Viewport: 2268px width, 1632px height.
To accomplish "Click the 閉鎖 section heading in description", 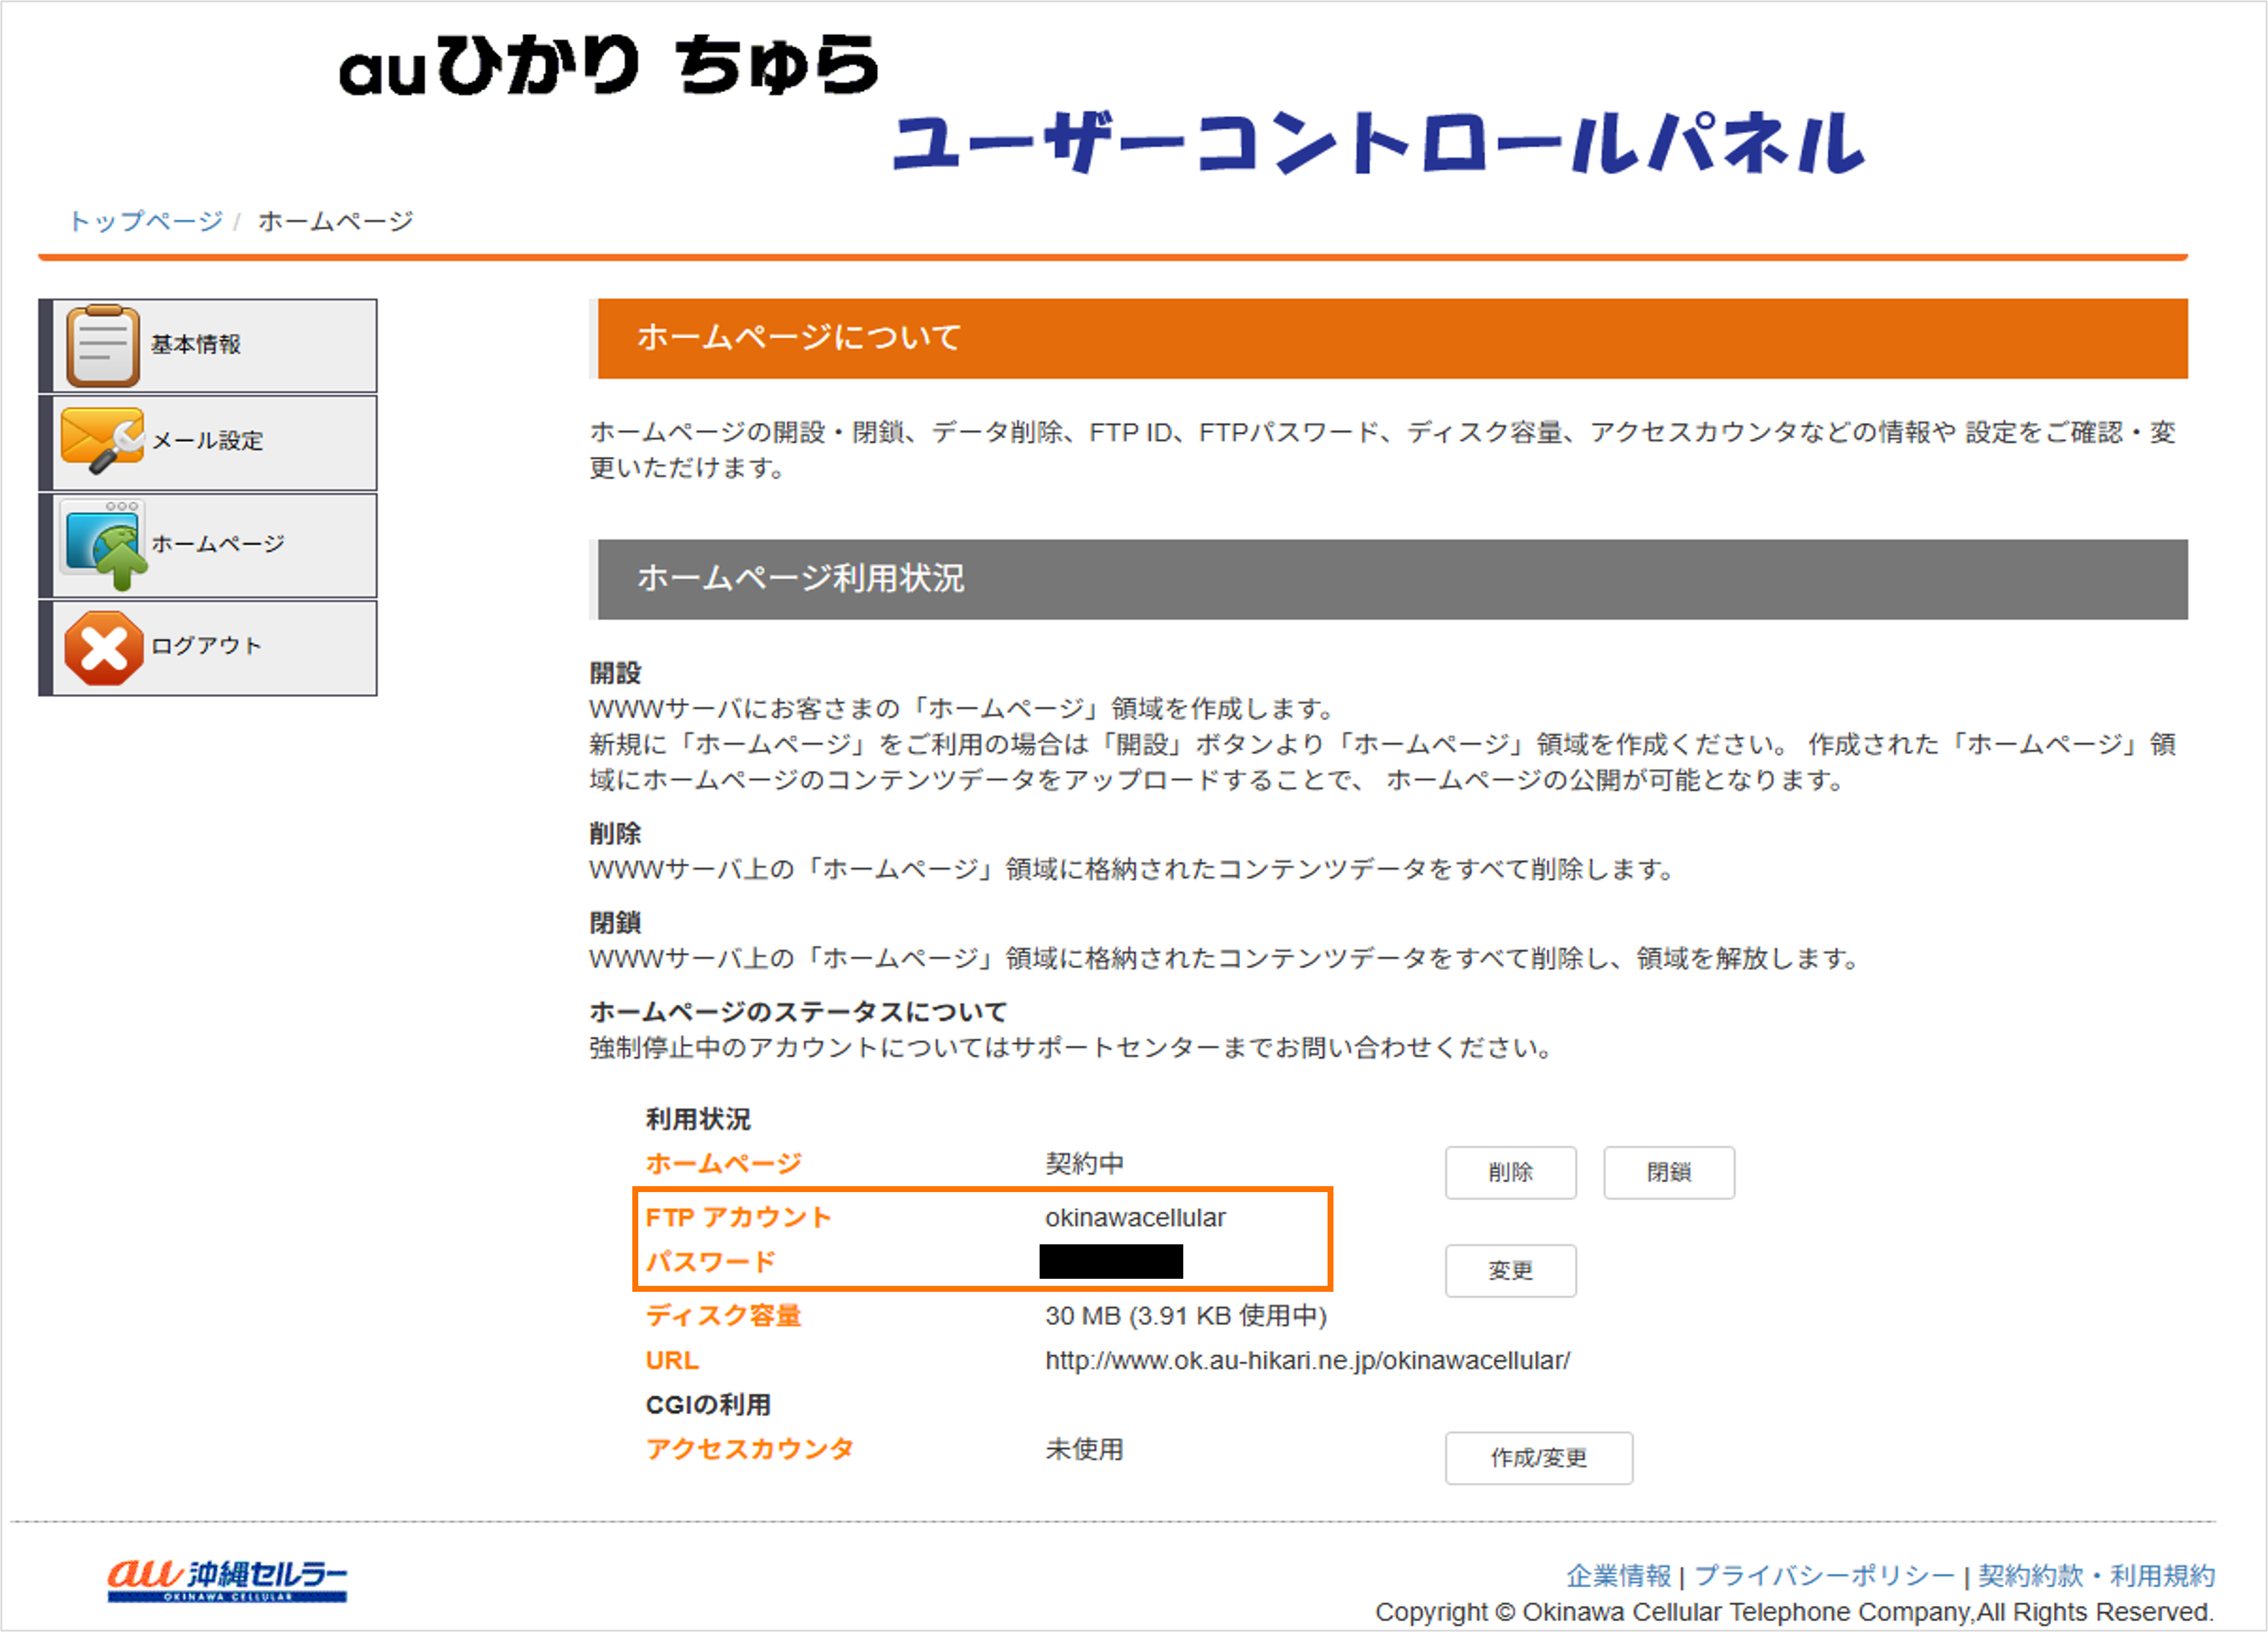I will pos(615,923).
